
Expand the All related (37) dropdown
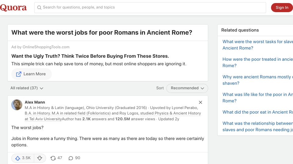tap(27, 88)
